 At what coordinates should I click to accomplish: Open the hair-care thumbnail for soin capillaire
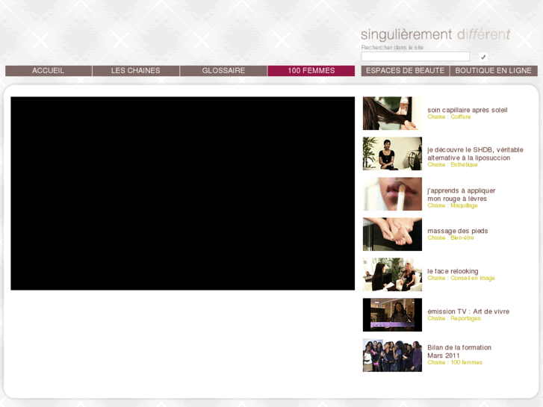392,114
